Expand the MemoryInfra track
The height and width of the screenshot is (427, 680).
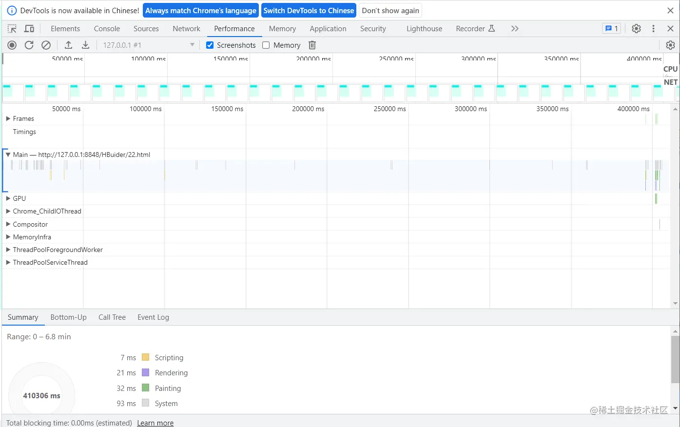[8, 237]
